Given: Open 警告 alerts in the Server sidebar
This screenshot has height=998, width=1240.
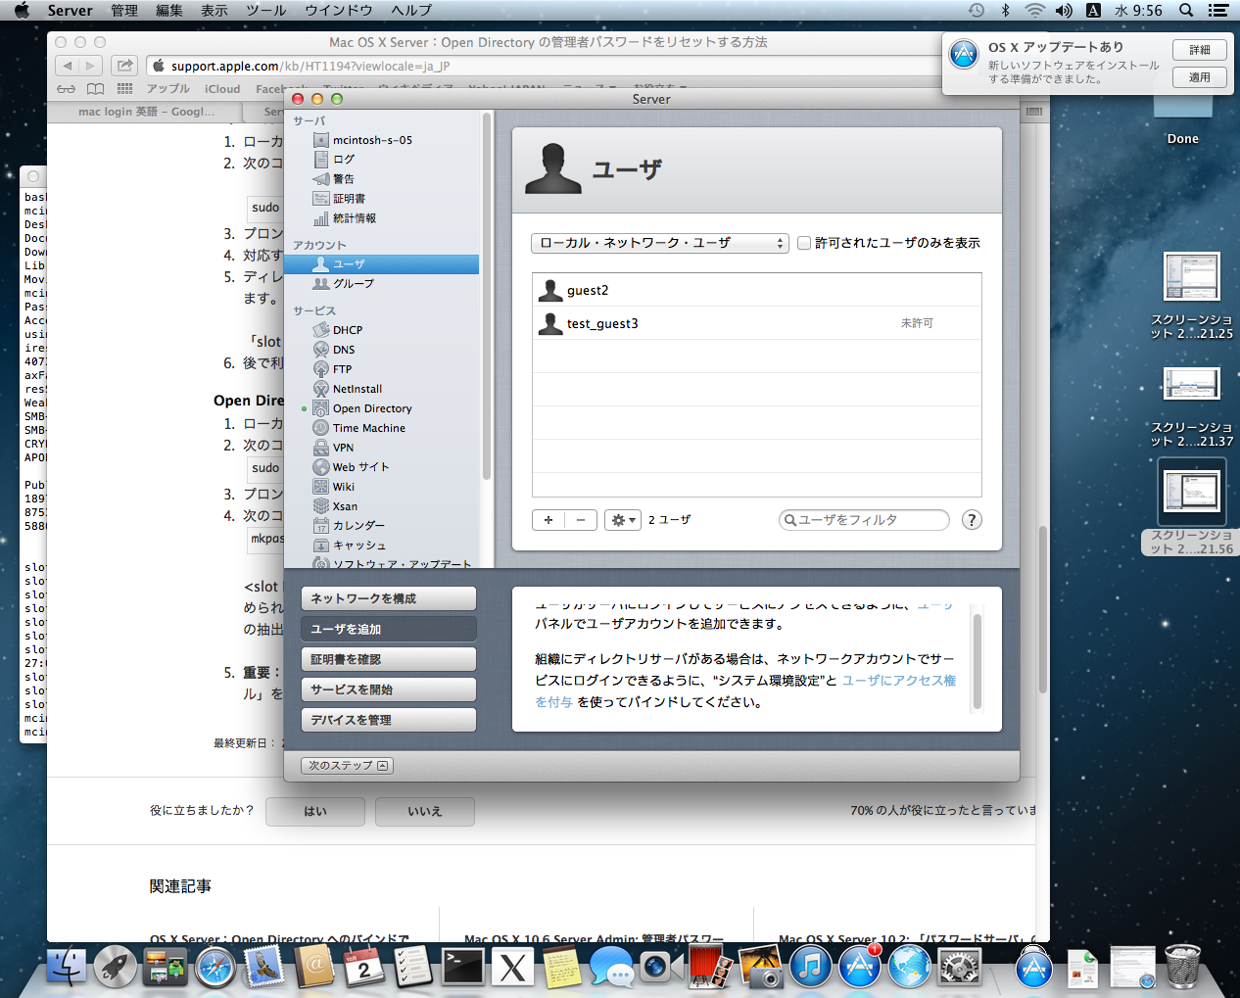Looking at the screenshot, I should pyautogui.click(x=333, y=178).
